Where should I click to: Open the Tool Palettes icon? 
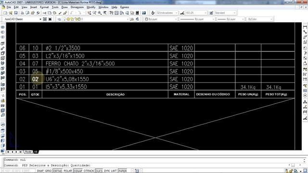(122, 13)
